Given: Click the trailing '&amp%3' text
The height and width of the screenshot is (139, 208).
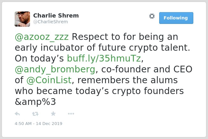Looking at the screenshot, I should [35, 102].
